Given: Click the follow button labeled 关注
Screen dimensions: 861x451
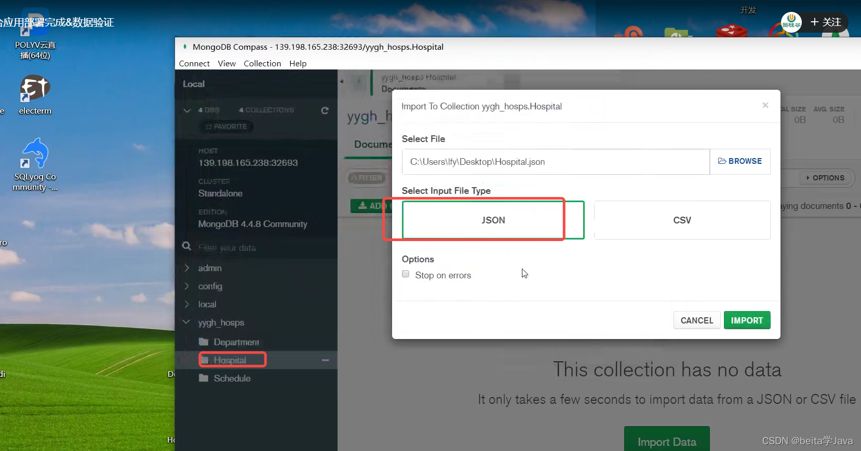Looking at the screenshot, I should pos(826,22).
